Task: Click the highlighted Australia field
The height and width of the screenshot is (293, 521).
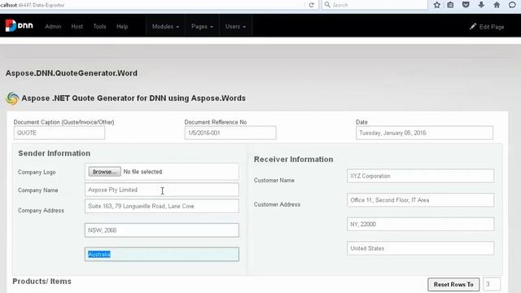Action: point(162,254)
